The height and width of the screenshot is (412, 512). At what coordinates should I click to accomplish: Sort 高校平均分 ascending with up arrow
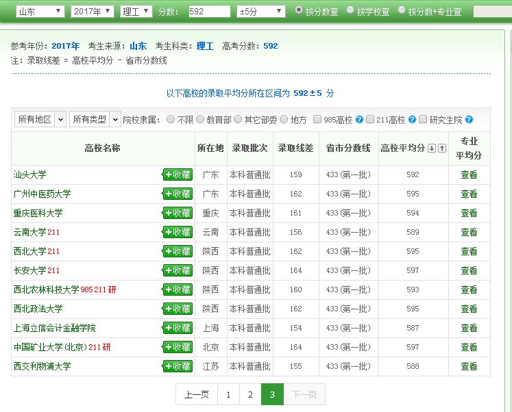tap(442, 149)
